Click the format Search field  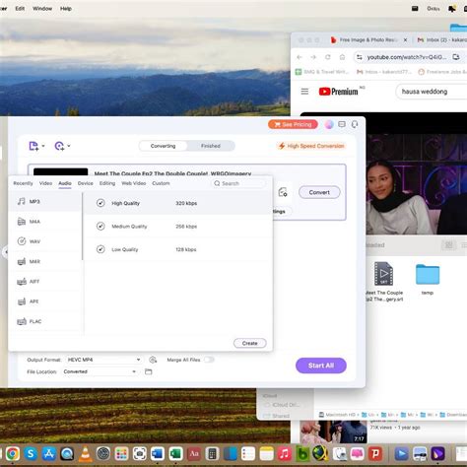click(238, 183)
